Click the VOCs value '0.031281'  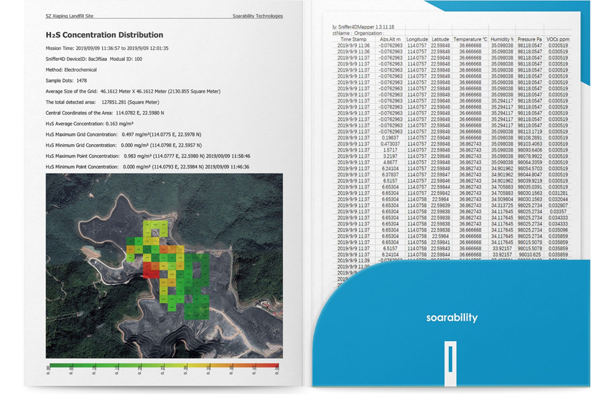(x=558, y=193)
